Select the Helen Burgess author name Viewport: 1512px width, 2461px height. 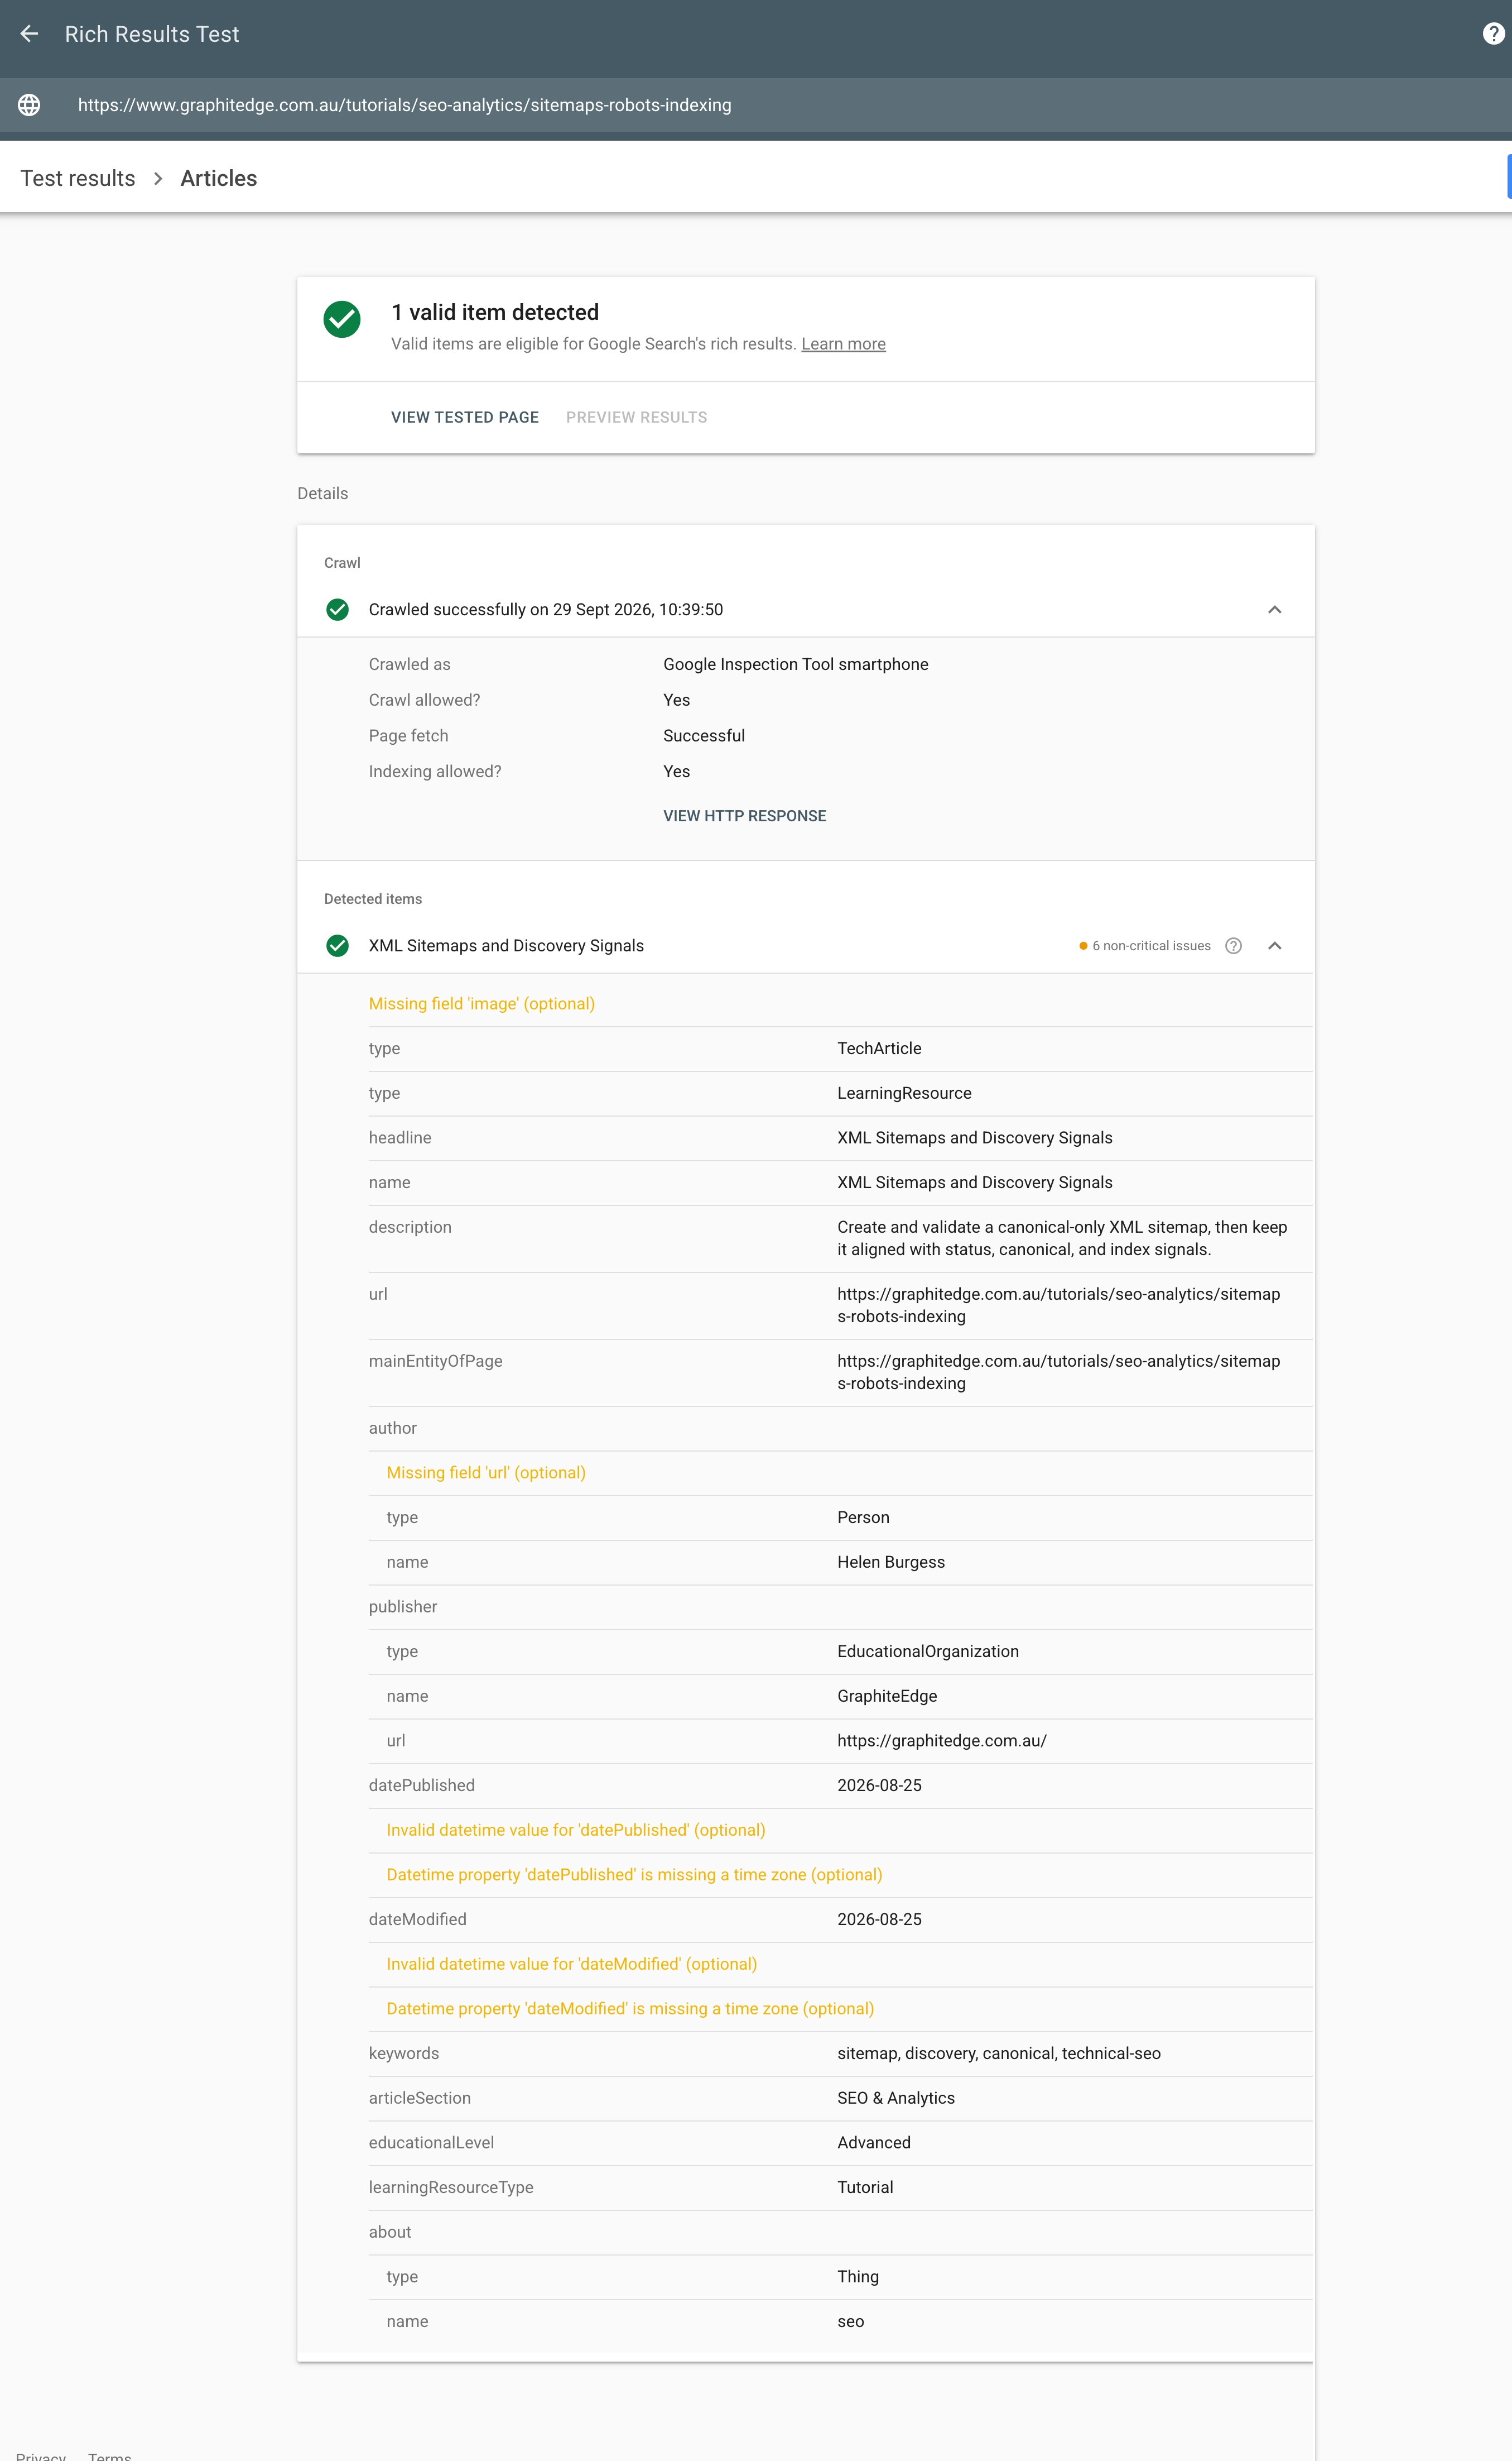[x=890, y=1562]
